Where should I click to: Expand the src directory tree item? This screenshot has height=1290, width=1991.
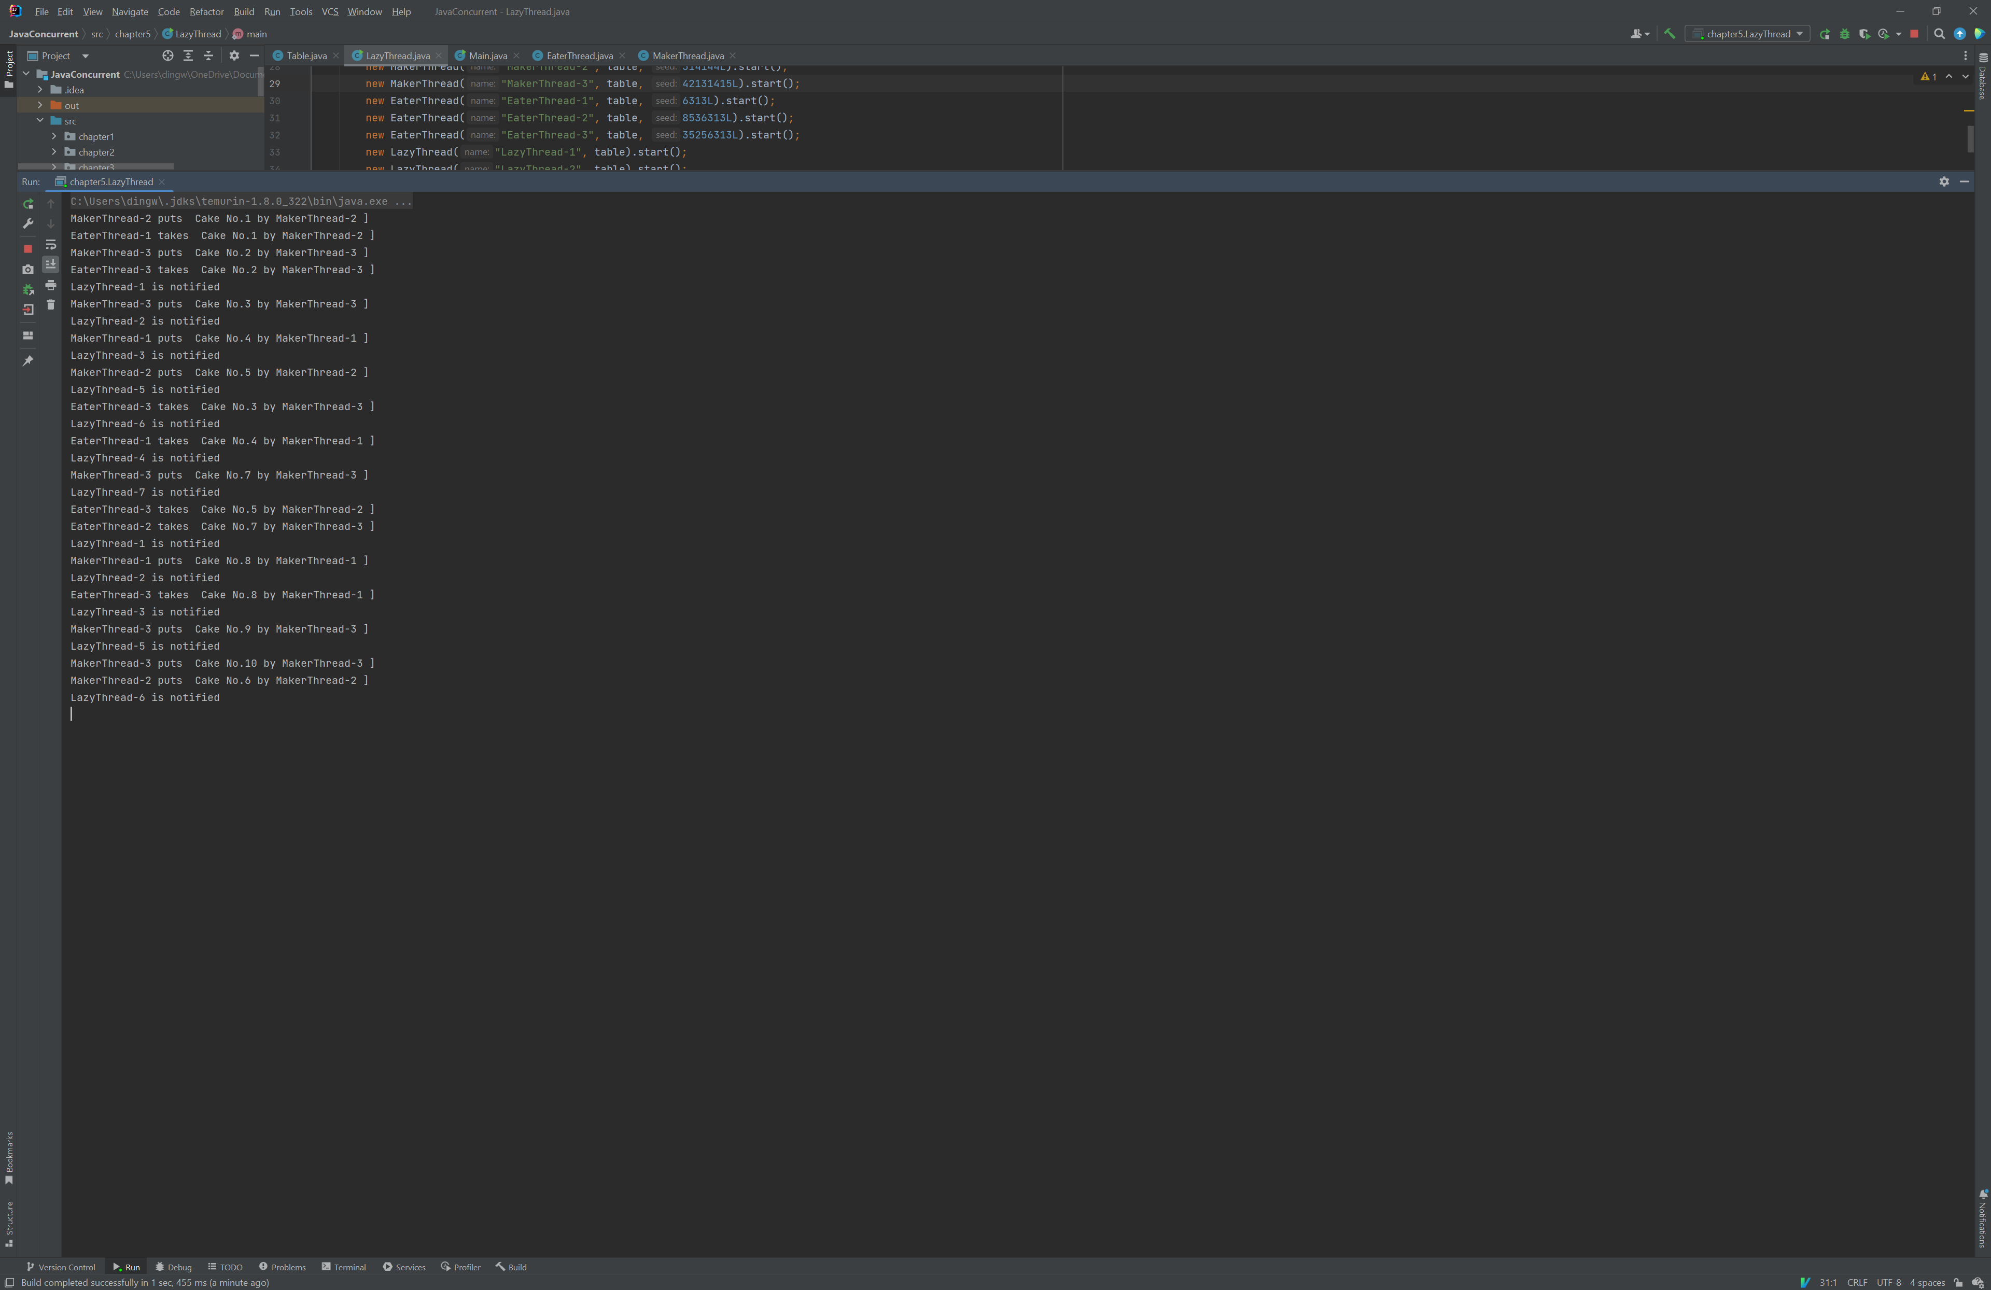point(40,120)
